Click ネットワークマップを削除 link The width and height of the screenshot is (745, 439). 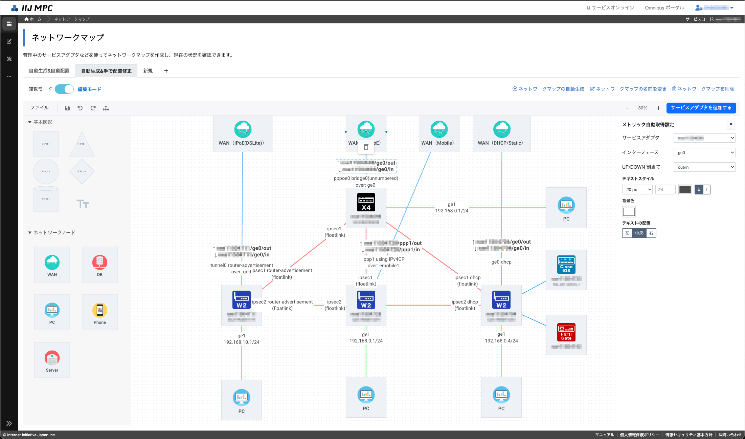(x=703, y=89)
